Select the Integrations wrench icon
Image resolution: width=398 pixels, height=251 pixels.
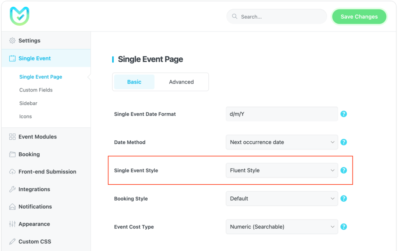[12, 189]
